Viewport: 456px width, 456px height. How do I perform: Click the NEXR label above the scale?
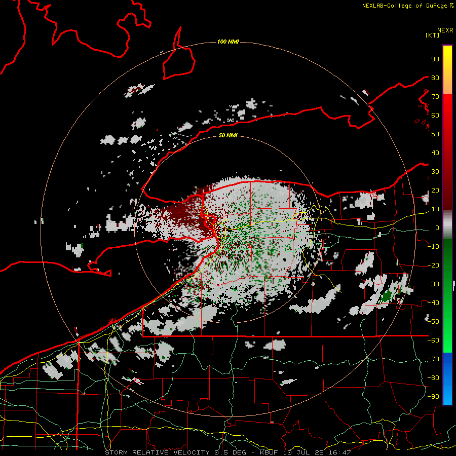click(445, 30)
